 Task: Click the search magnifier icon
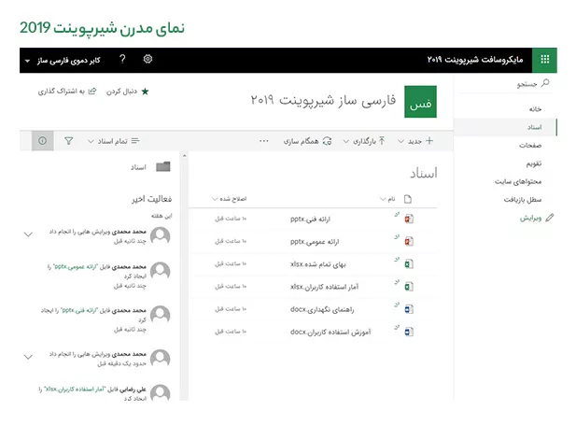[x=545, y=83]
